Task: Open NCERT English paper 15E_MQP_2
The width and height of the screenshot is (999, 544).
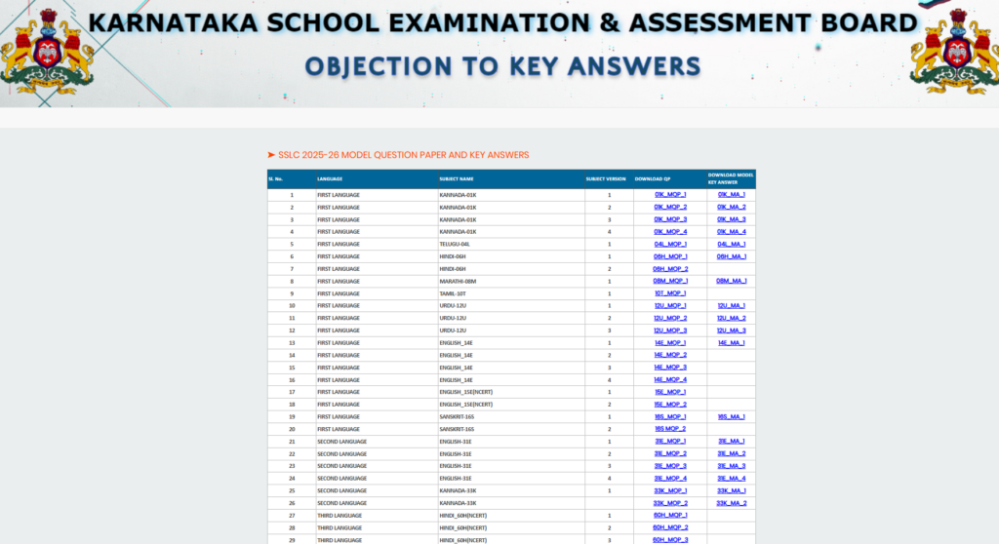Action: (x=669, y=404)
